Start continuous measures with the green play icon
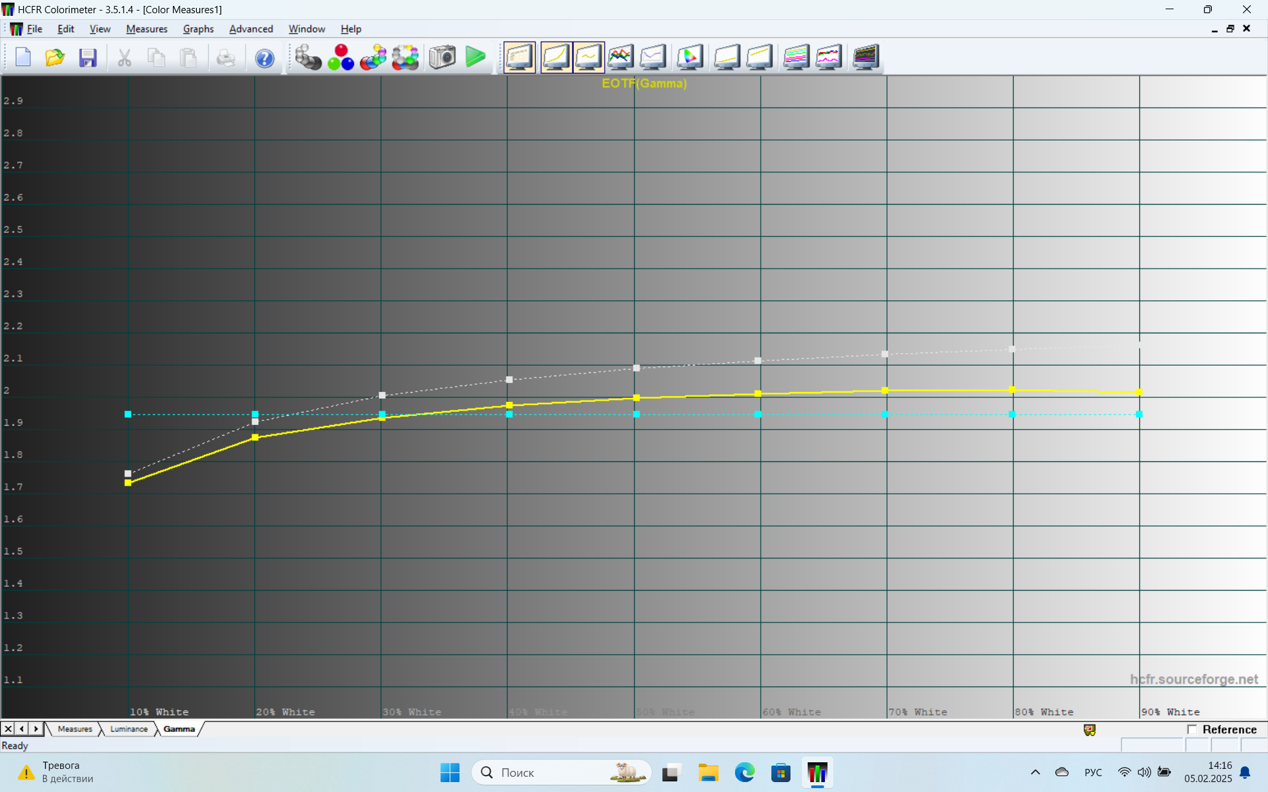This screenshot has width=1268, height=792. 475,57
